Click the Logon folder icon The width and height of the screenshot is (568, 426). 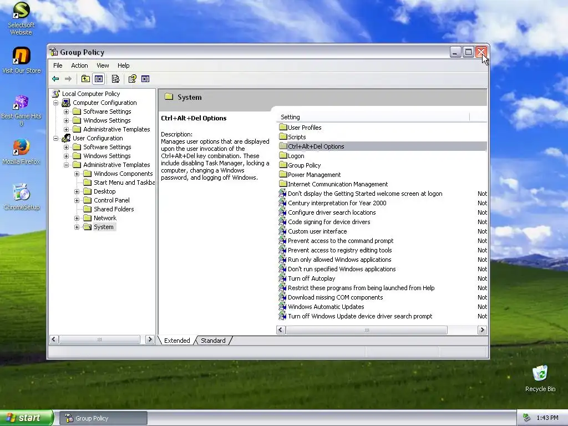click(x=283, y=156)
